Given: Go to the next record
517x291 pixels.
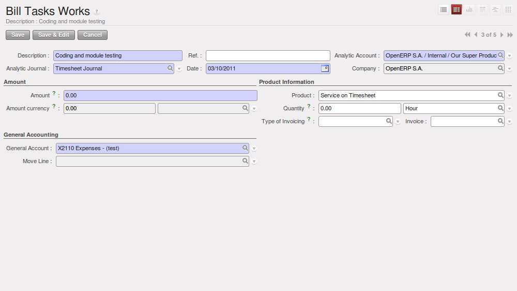Looking at the screenshot, I should pos(501,35).
